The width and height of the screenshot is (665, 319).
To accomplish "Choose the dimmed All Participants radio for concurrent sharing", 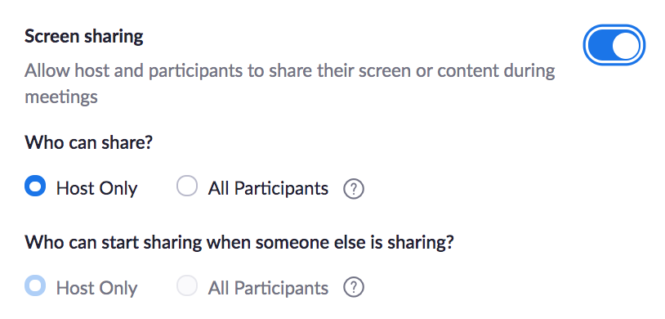I will coord(187,285).
